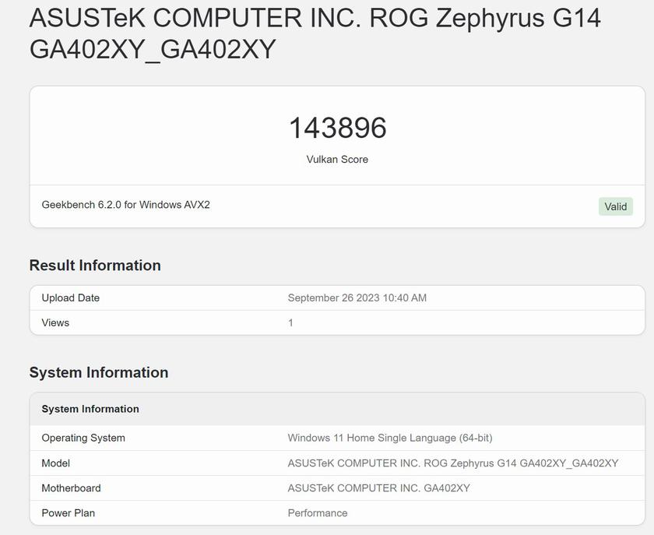Screen dimensions: 654x535
Task: Click the Geekbench 6.2.0 for Windows AVX2 text
Action: coord(125,205)
